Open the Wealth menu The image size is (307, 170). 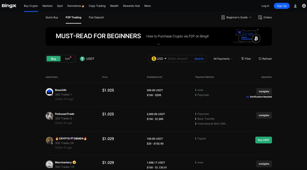tap(114, 6)
